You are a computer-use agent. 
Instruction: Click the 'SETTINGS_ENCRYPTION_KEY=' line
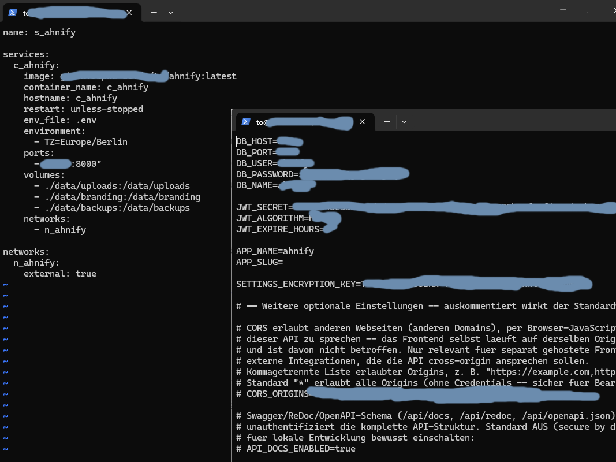[x=414, y=284]
